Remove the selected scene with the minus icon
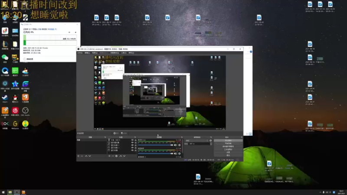This screenshot has height=195, width=347. 82,156
